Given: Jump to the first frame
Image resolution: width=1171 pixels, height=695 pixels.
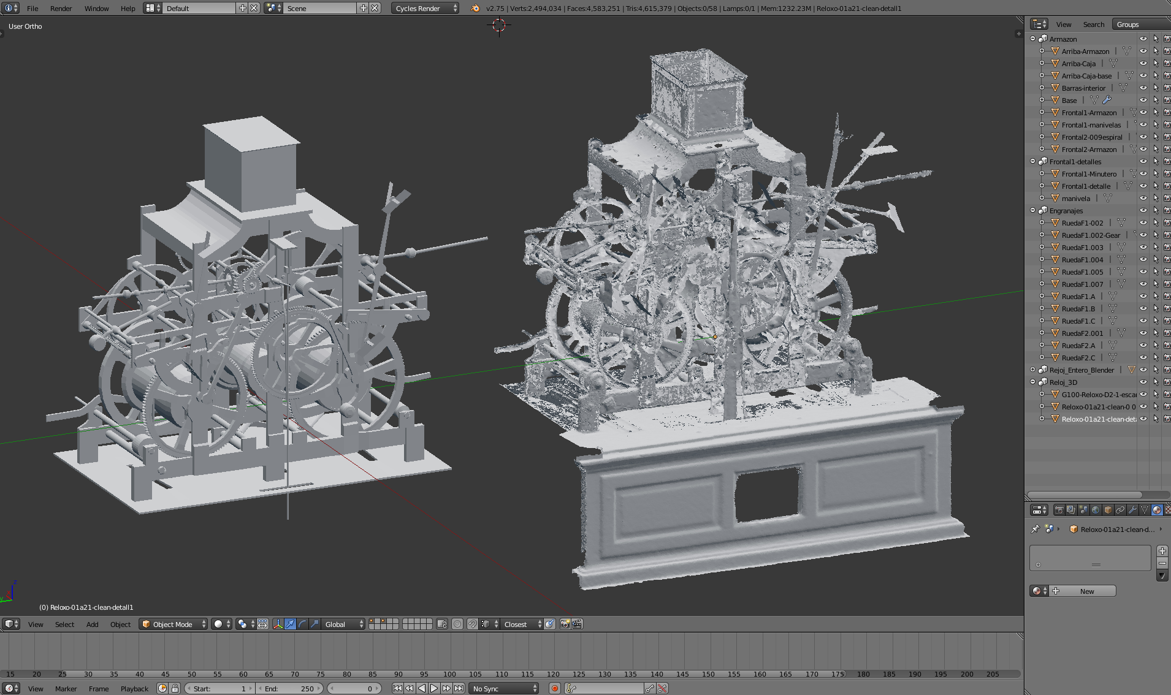Looking at the screenshot, I should [x=397, y=688].
